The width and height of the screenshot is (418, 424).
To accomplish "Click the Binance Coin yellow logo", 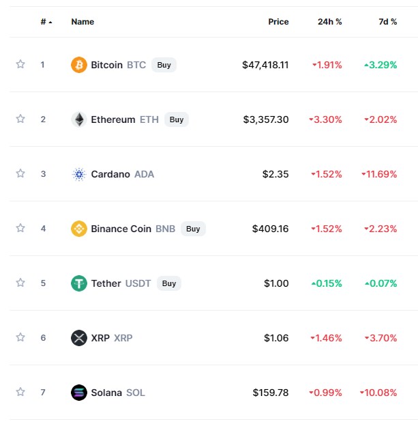I will click(79, 229).
